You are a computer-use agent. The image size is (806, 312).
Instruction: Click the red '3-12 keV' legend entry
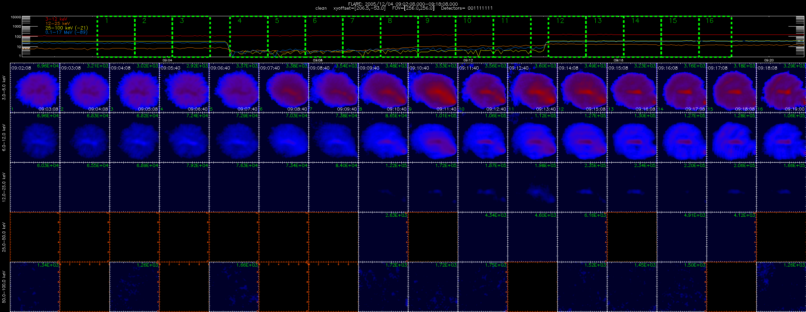[x=56, y=19]
